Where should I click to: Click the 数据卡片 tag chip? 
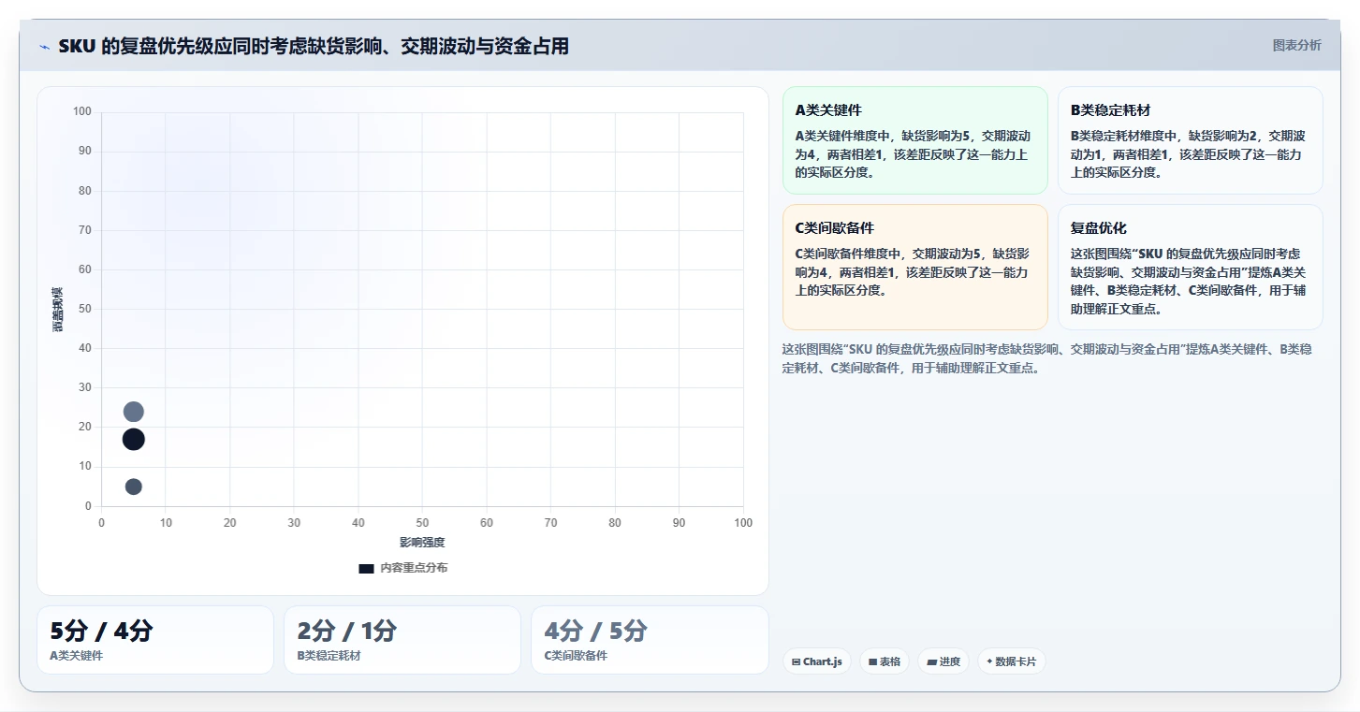pos(1011,661)
